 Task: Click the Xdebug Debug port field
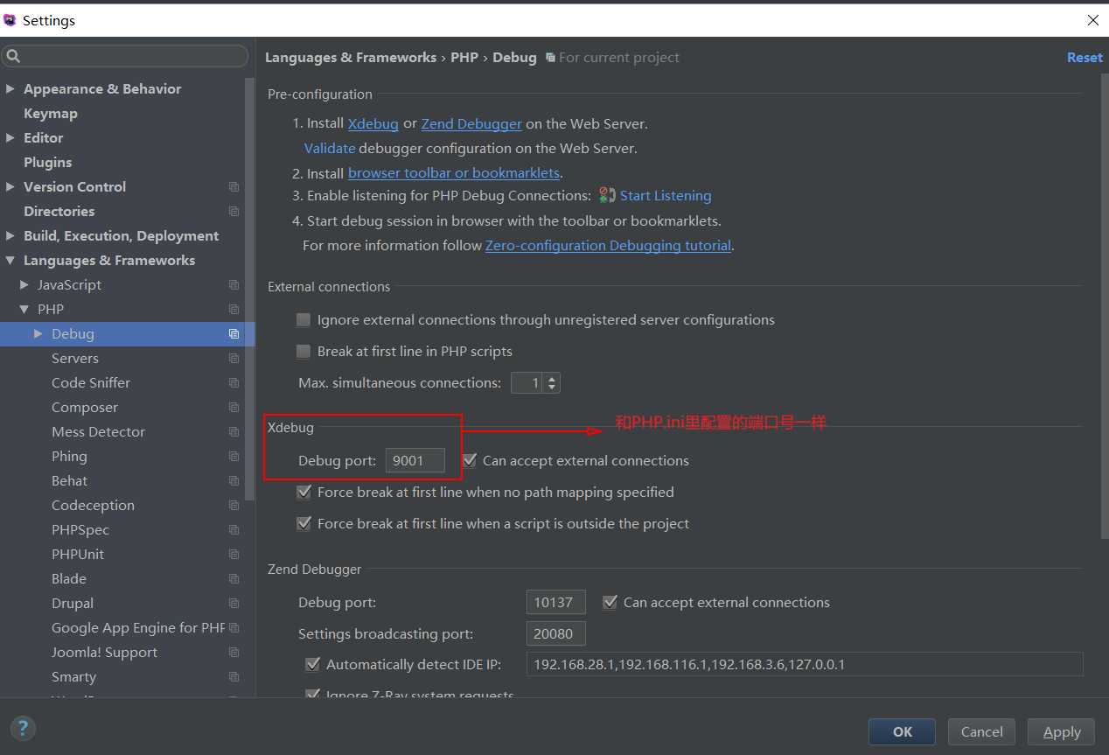[415, 460]
